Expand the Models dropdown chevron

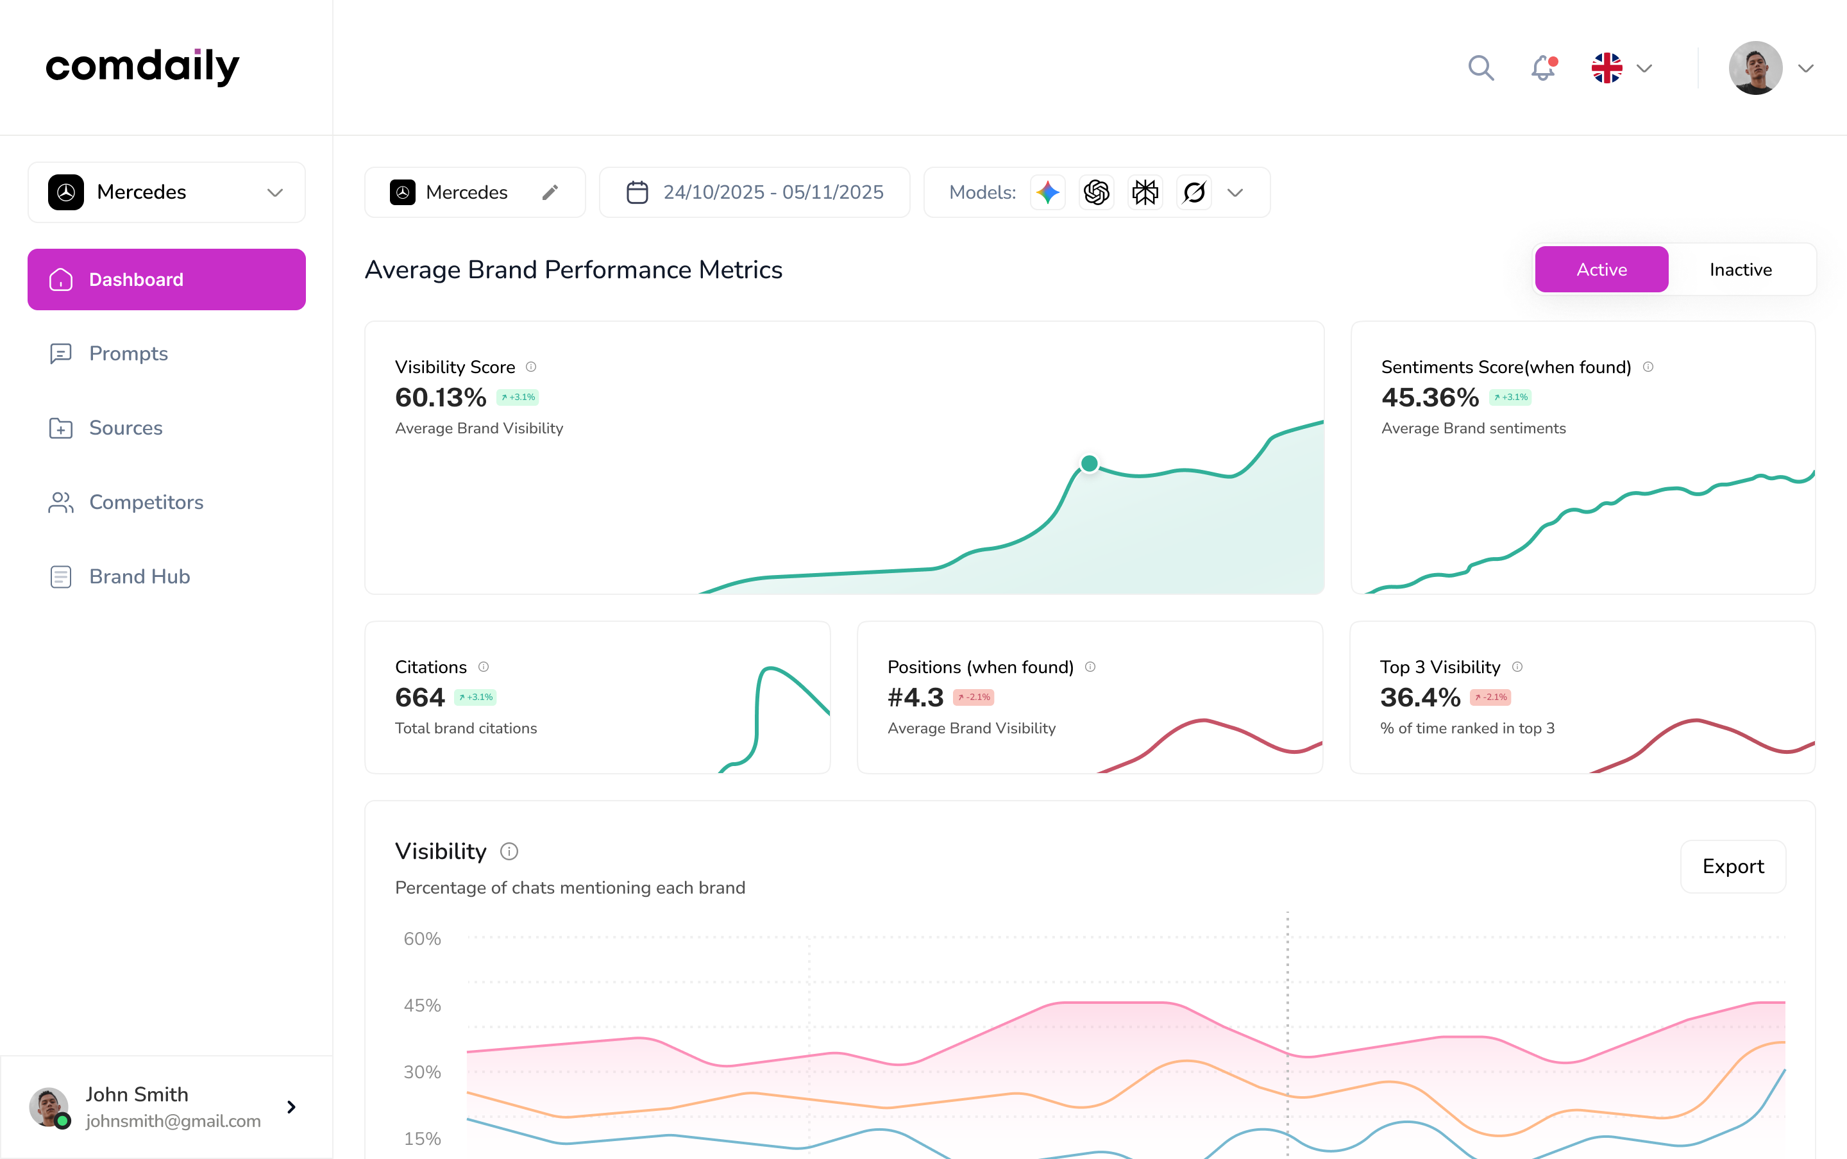[1235, 192]
